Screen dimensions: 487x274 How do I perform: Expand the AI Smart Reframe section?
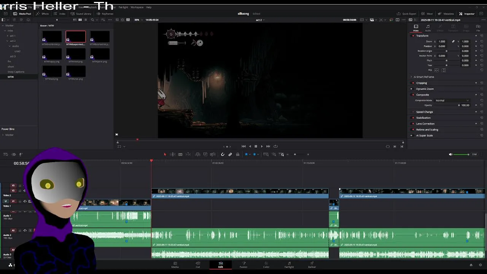point(411,77)
